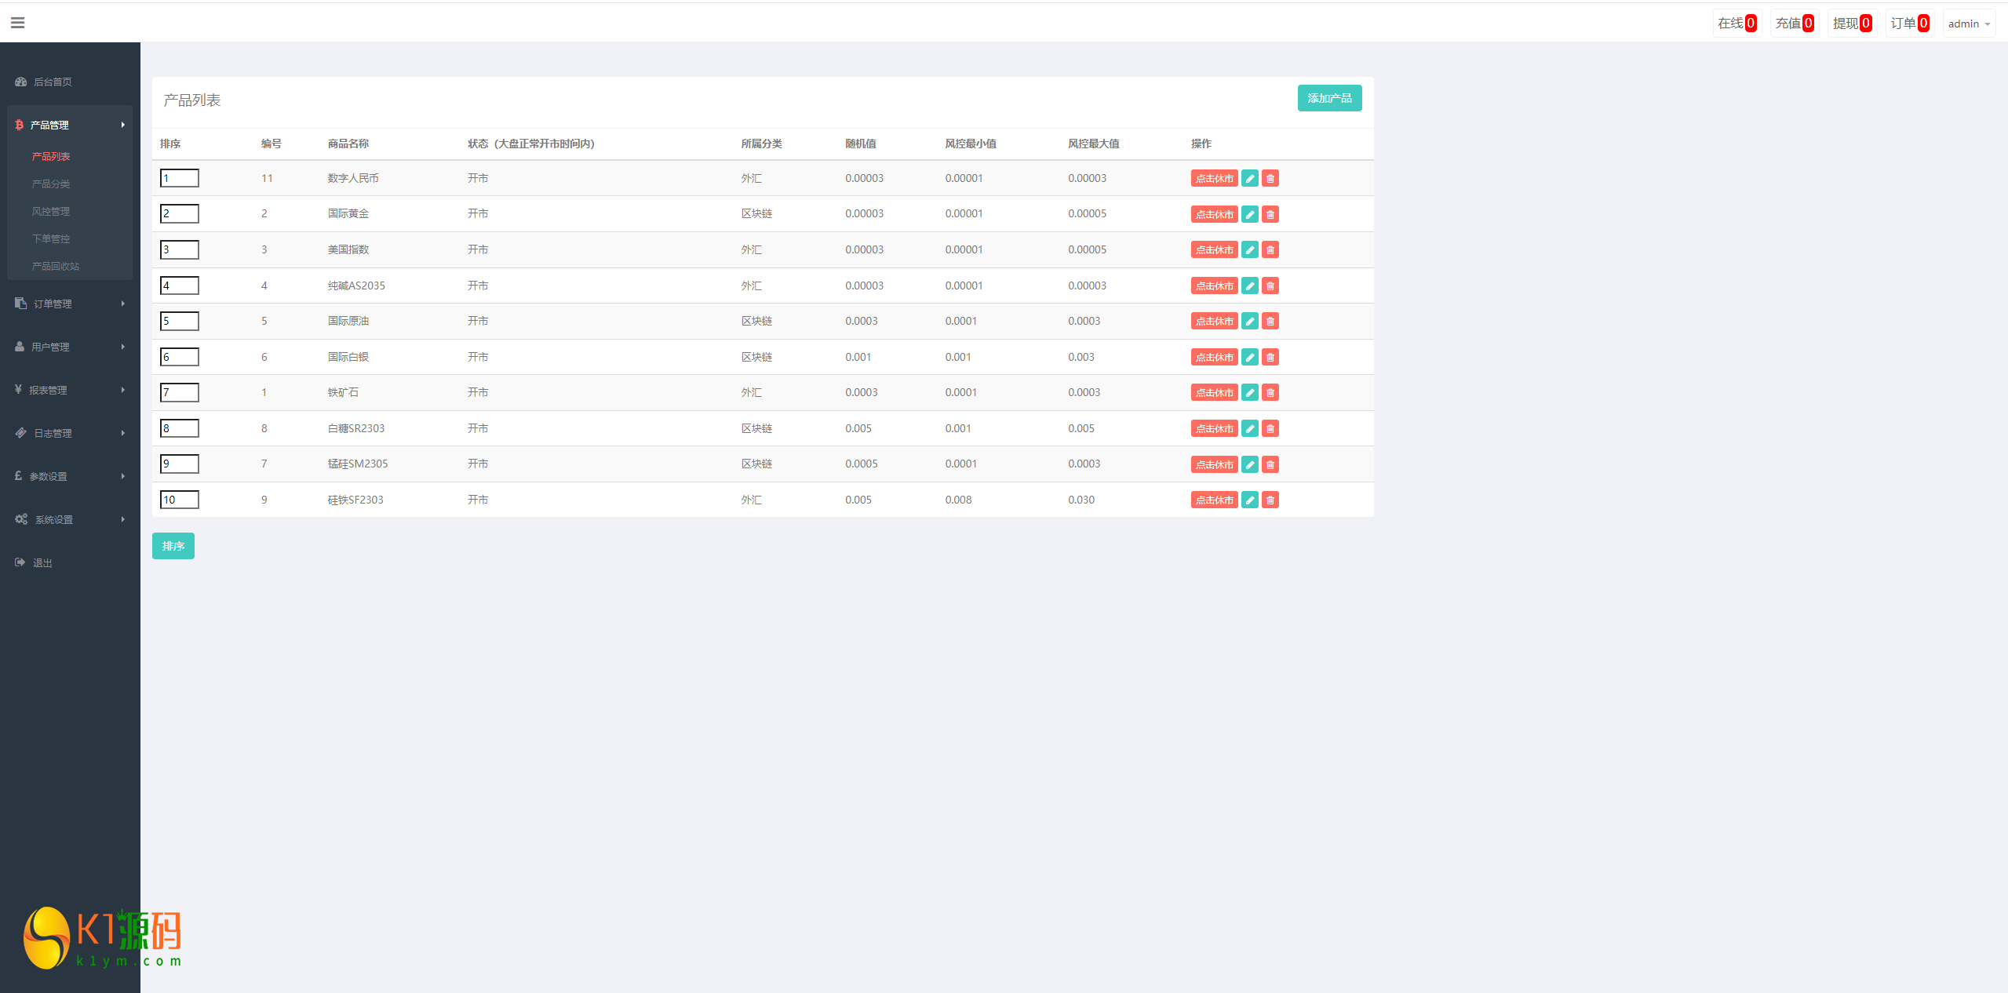The image size is (2008, 993).
Task: Focus the sort input for 国际原油
Action: 180,321
